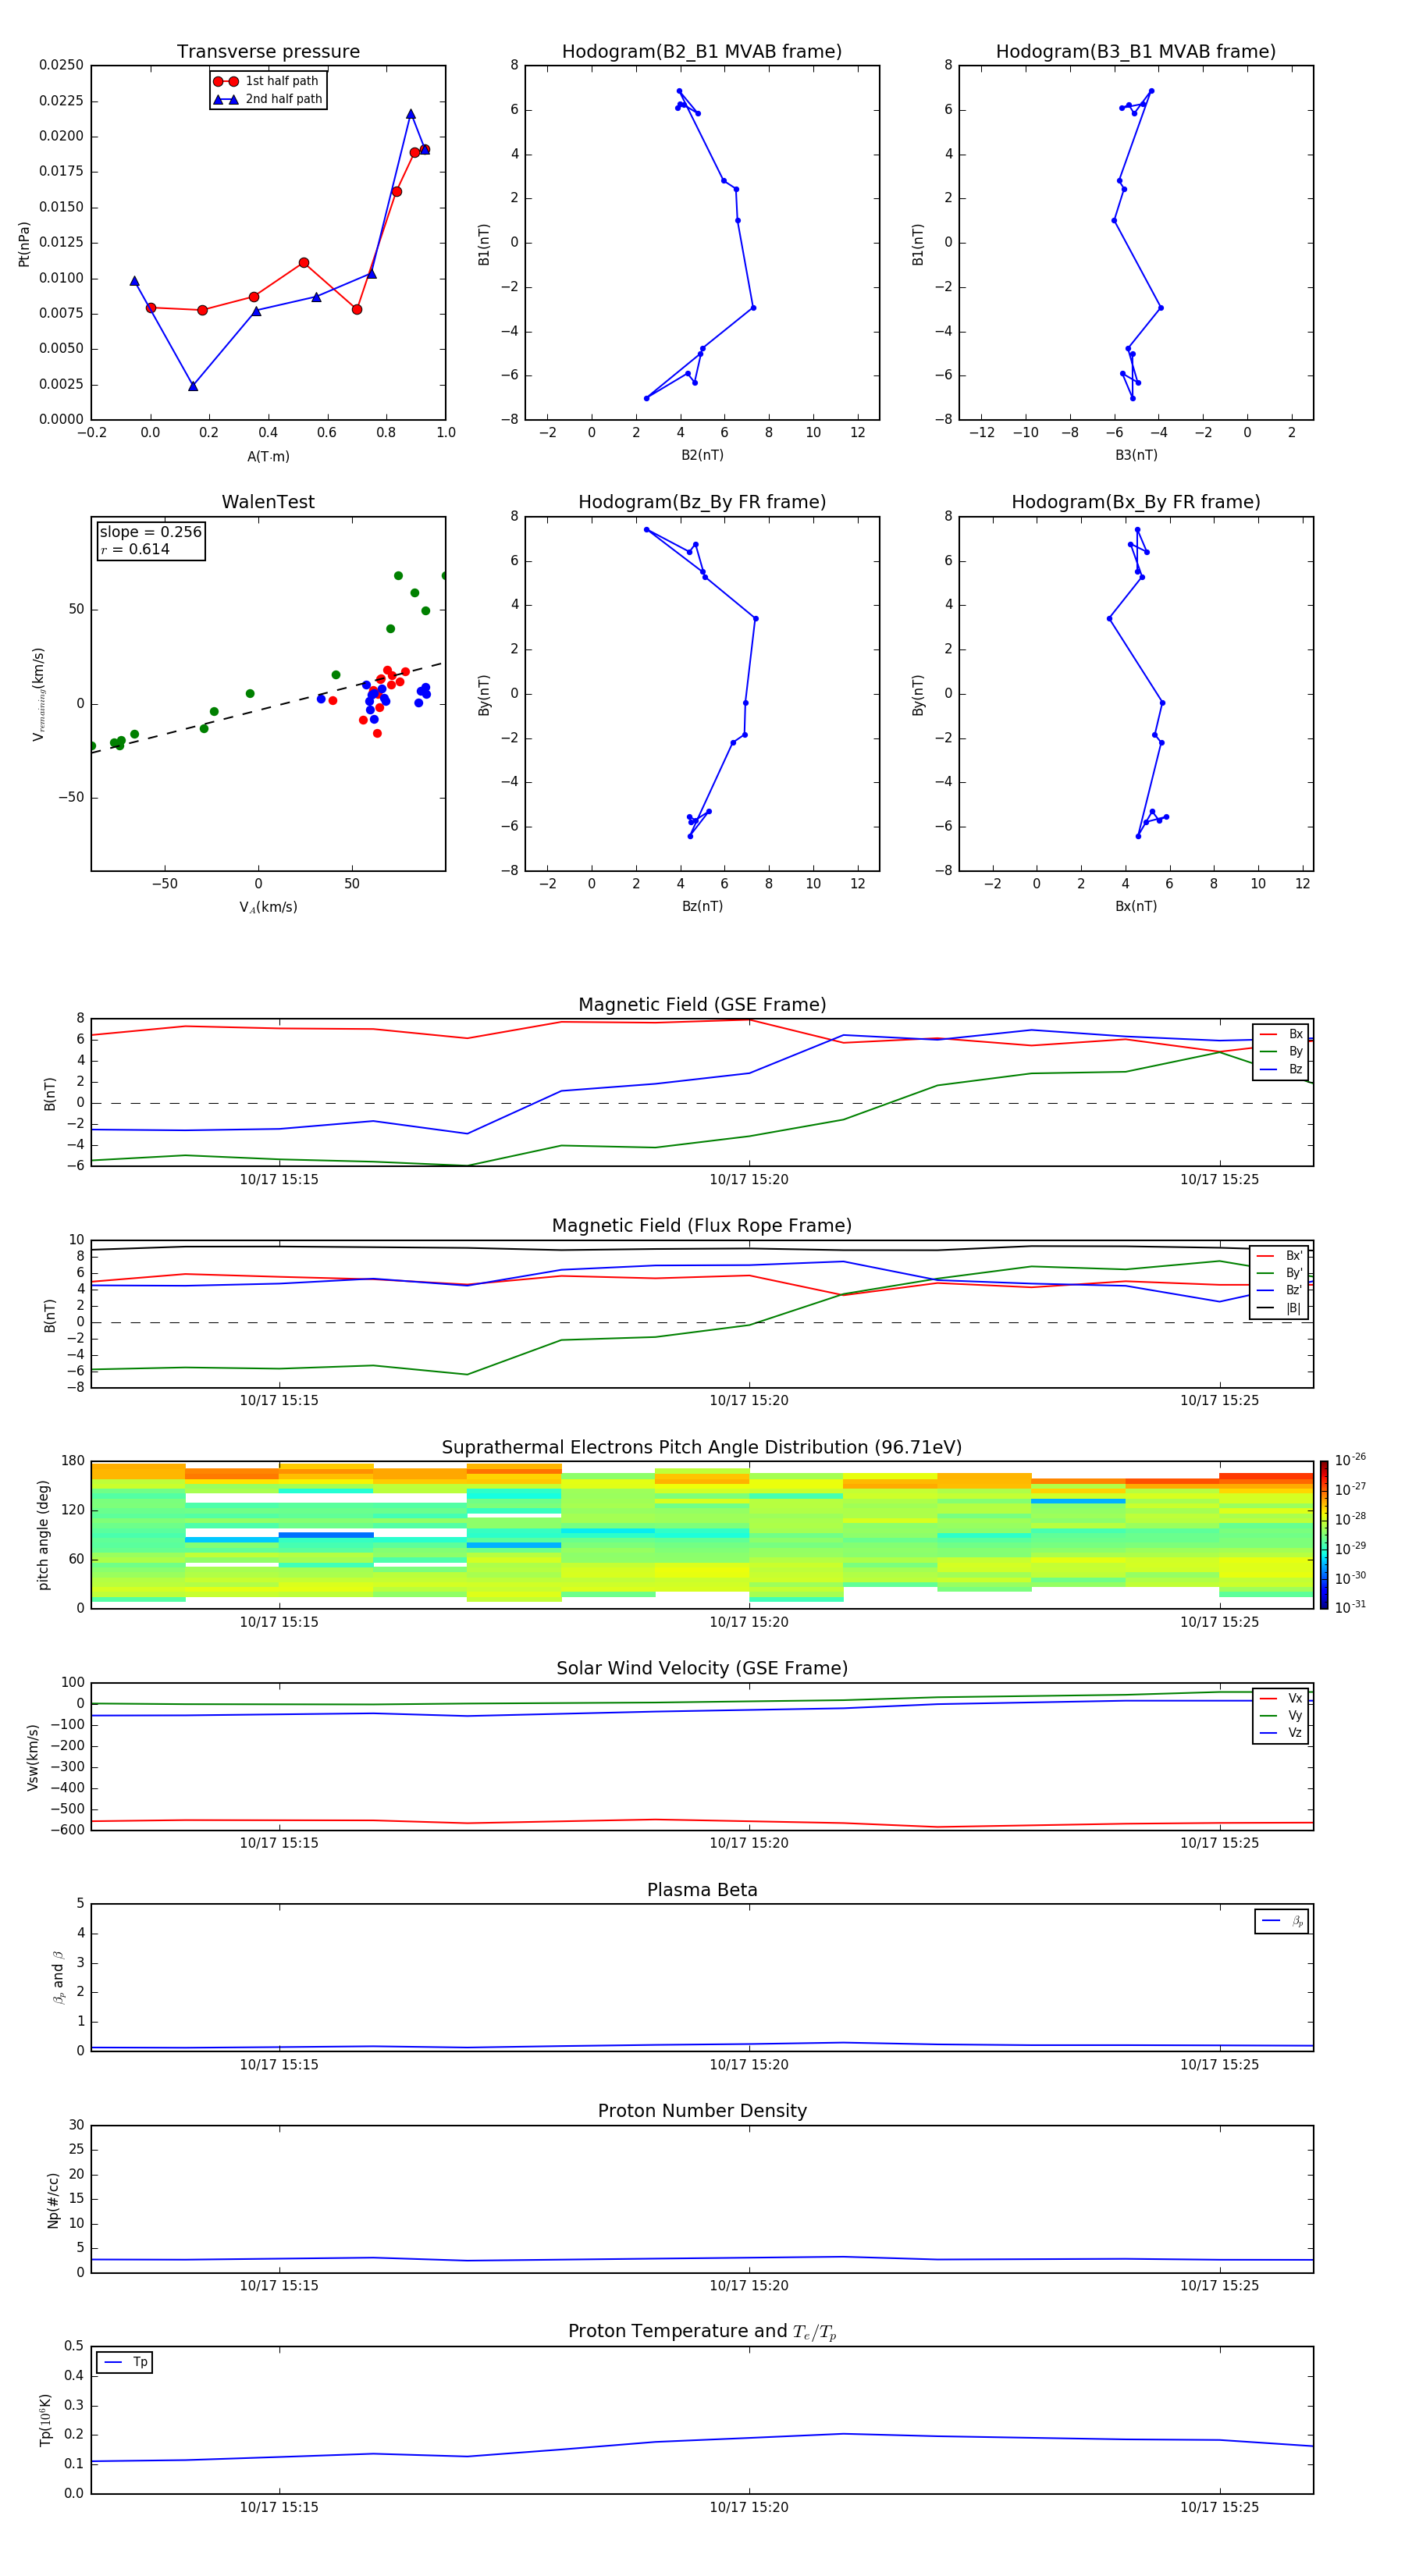
Task: Click the pitch angle colorbar
Action: click(1324, 1535)
